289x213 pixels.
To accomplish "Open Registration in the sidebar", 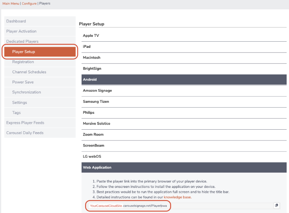I will (40, 62).
